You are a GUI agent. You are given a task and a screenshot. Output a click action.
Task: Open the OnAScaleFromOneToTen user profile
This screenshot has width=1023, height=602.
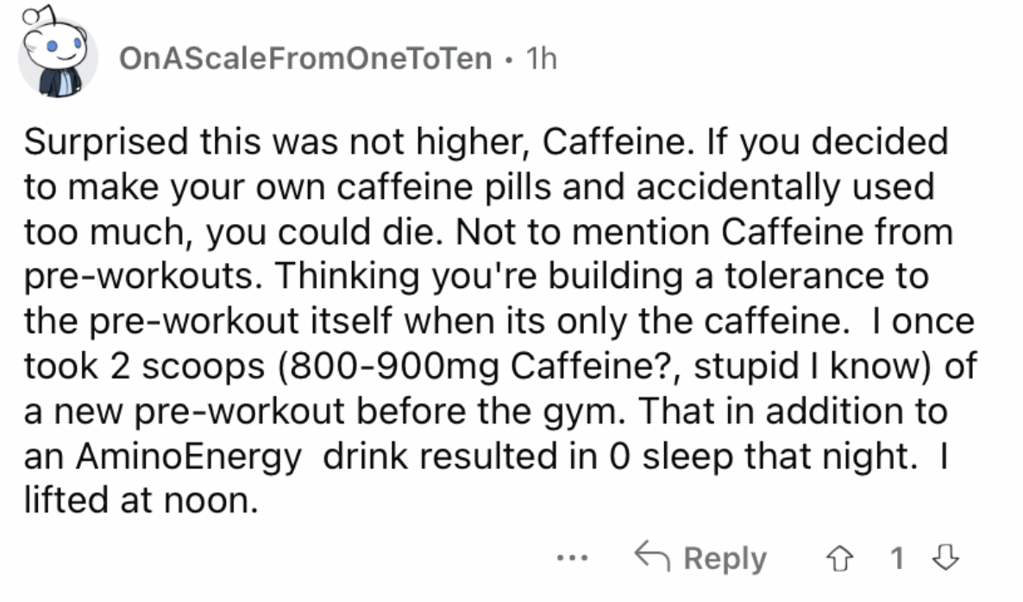pos(305,59)
